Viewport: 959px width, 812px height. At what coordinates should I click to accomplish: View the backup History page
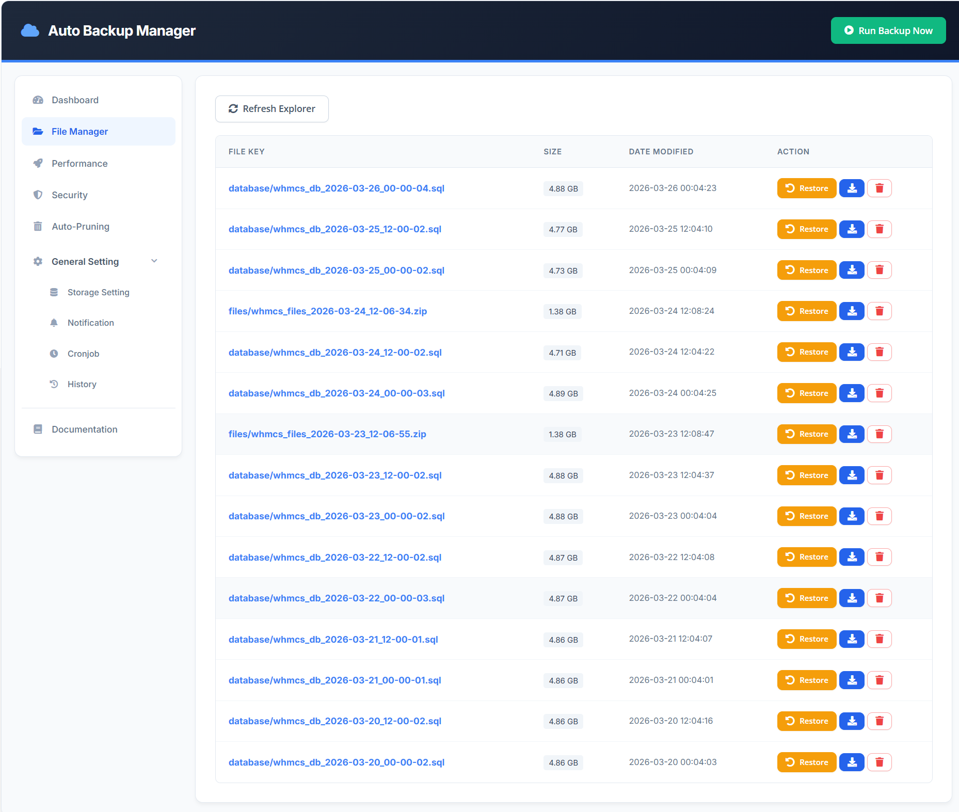tap(82, 384)
